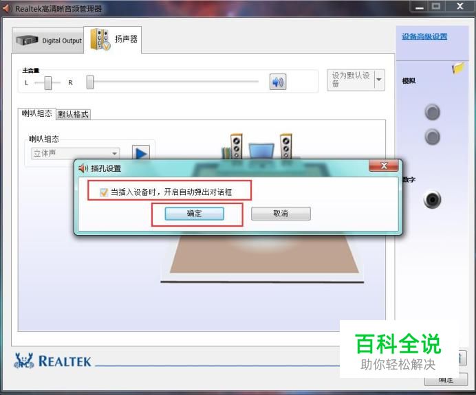
Task: Play the speaker configuration test sound
Action: [x=141, y=153]
